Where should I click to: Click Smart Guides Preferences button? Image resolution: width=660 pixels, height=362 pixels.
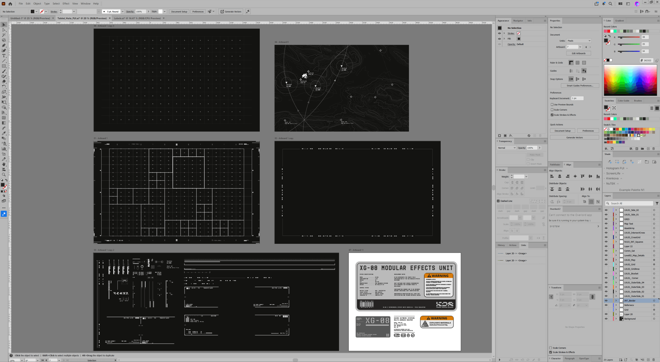pyautogui.click(x=580, y=86)
